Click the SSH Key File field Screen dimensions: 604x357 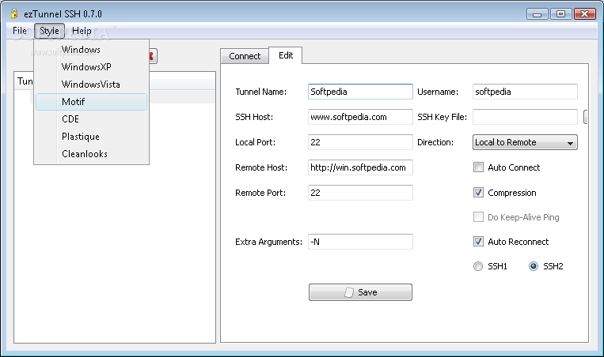coord(525,117)
